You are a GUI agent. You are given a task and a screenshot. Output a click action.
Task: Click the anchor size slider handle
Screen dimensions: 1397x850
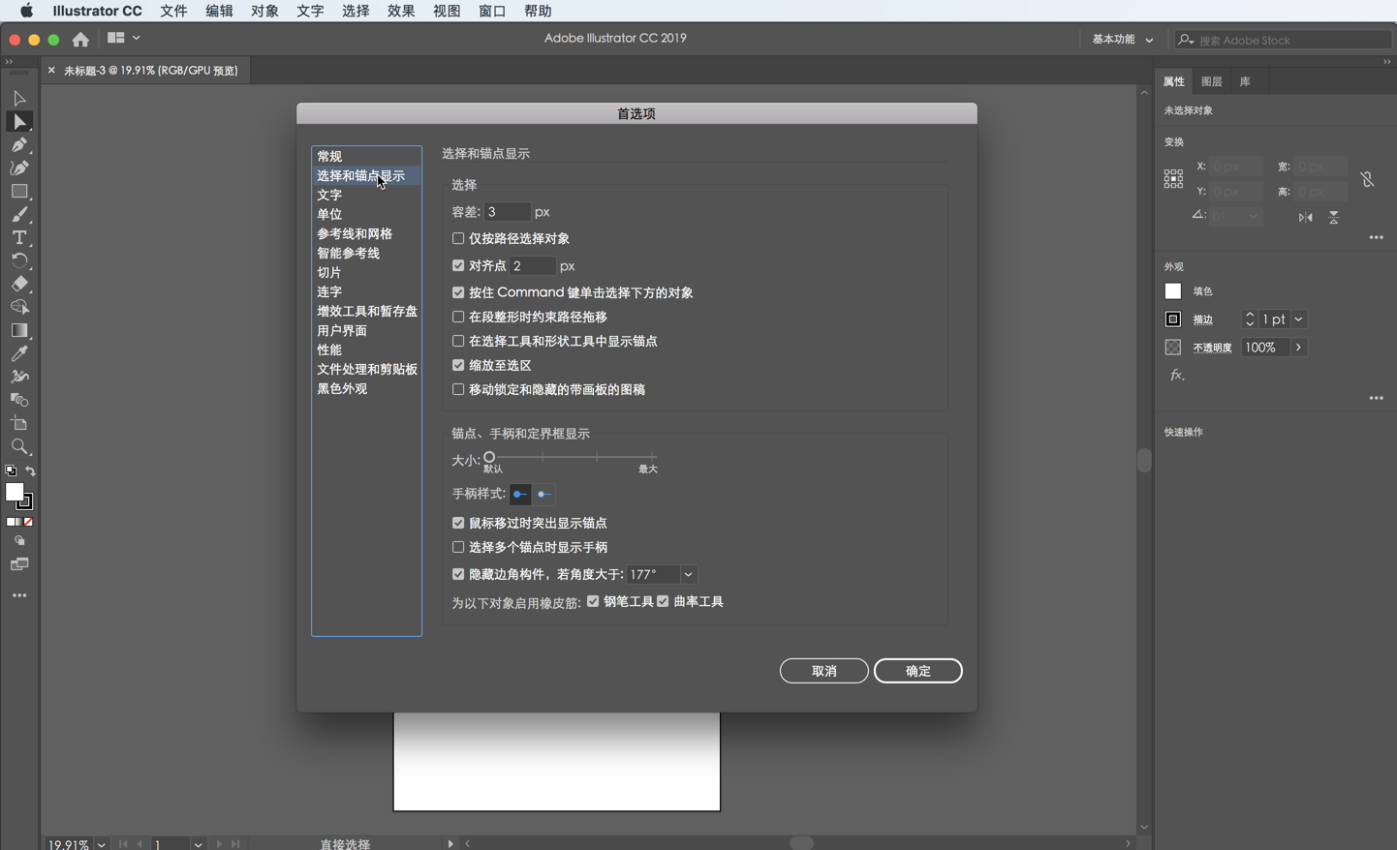[489, 457]
